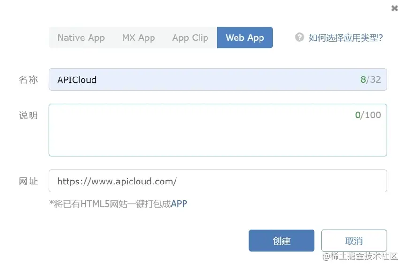Click the 名称 field label
The height and width of the screenshot is (269, 406).
tap(28, 79)
